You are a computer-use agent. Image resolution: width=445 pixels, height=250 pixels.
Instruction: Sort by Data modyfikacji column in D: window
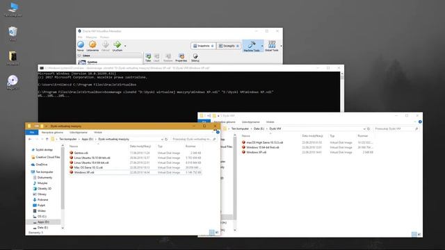pyautogui.click(x=140, y=147)
